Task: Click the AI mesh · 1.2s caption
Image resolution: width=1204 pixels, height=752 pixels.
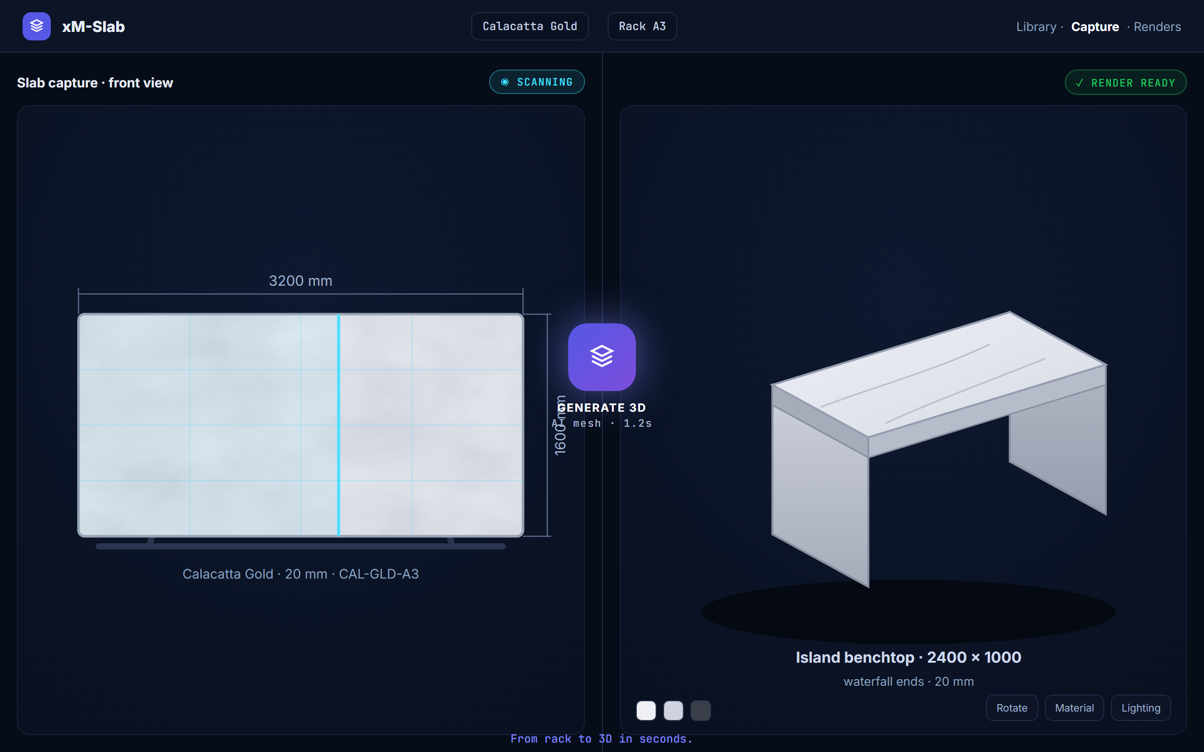Action: tap(602, 423)
